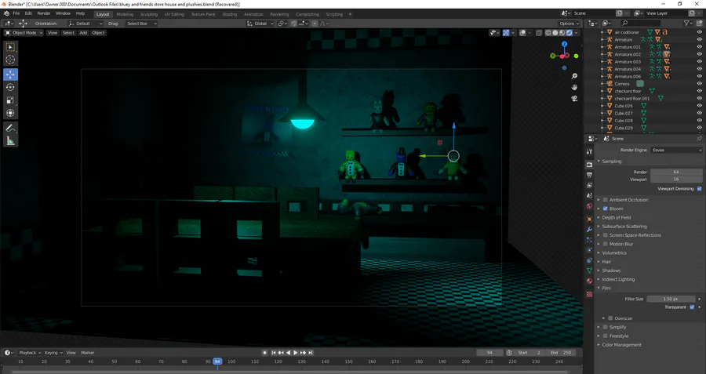This screenshot has height=374, width=706.
Task: Toggle camera view with camera icon
Action: point(574,99)
